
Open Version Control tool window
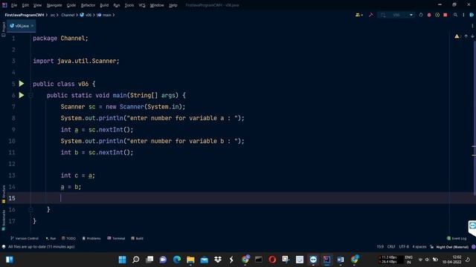coord(25,238)
